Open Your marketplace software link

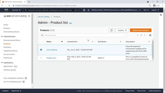[14, 78]
